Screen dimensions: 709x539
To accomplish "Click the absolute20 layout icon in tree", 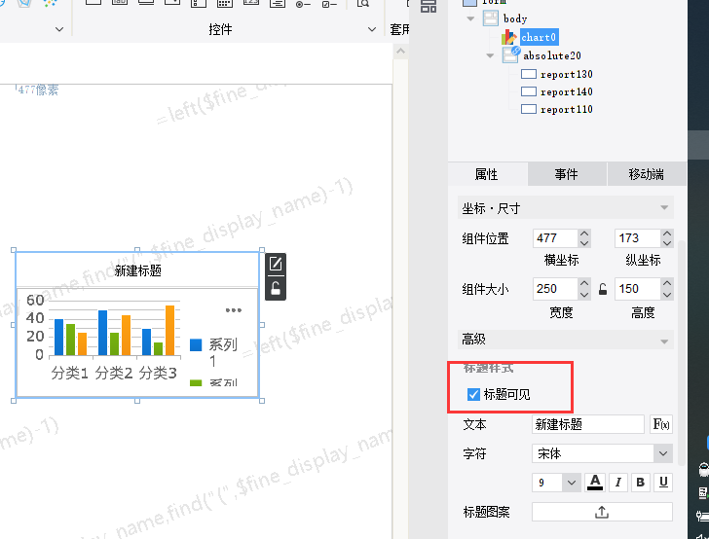I will click(511, 55).
